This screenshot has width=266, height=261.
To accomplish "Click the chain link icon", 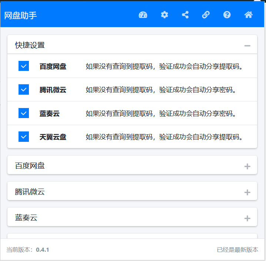I will pyautogui.click(x=206, y=15).
